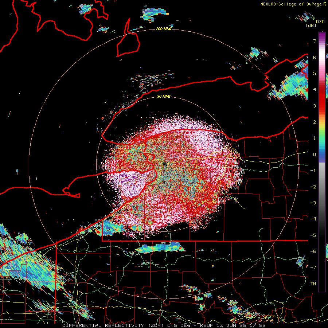Click the KBUF radar site center marker

click(x=164, y=164)
